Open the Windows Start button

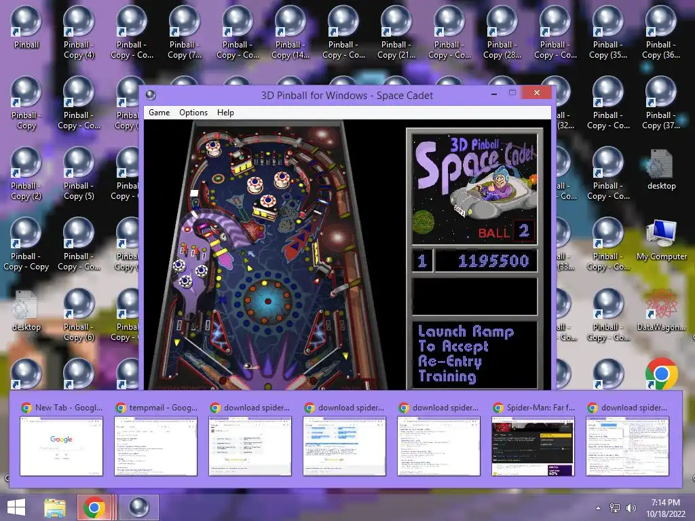coord(16,507)
